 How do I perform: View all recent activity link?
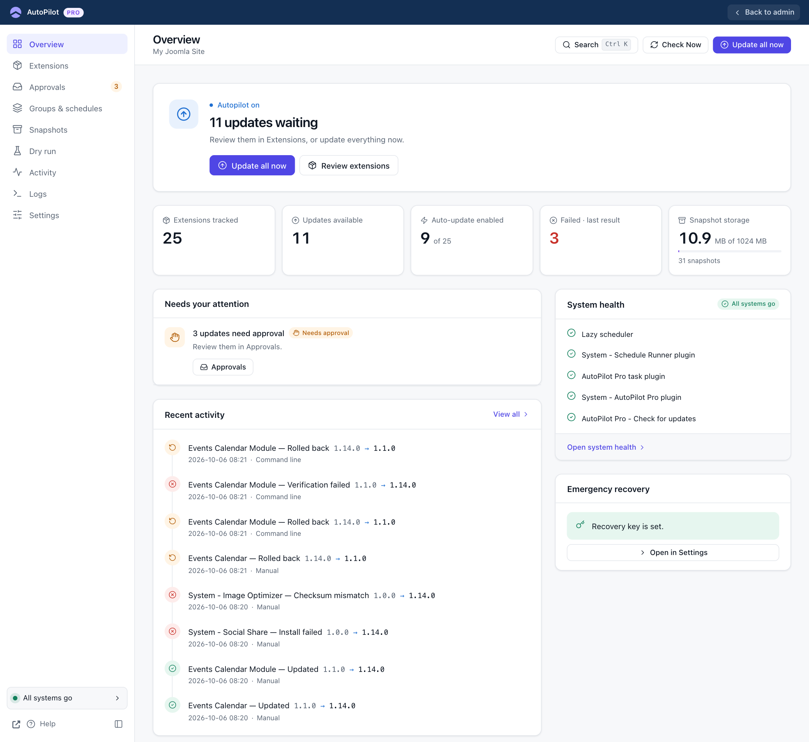point(510,414)
